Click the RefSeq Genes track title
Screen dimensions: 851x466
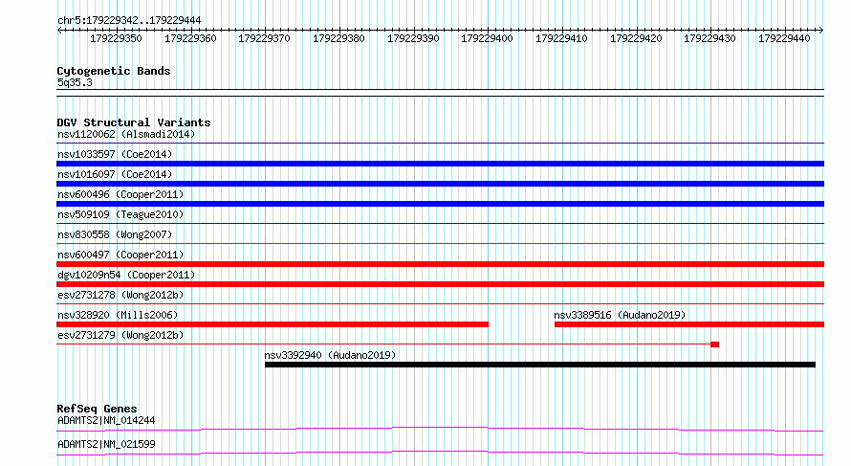[x=98, y=409]
